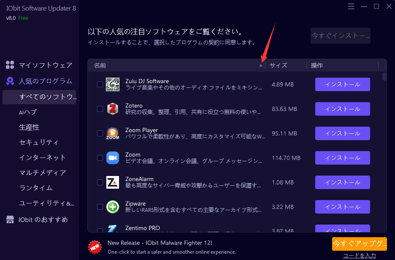Click the software list scrollbar thumb
Image resolution: width=395 pixels, height=260 pixels.
point(384,76)
